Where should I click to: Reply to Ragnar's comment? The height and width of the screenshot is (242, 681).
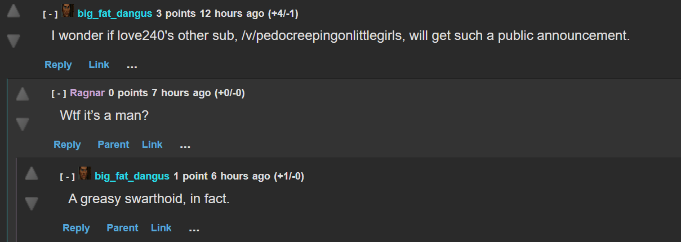[67, 145]
